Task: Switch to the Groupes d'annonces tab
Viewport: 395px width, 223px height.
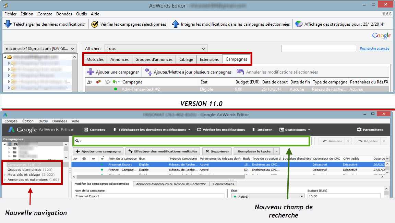Action: coord(154,59)
